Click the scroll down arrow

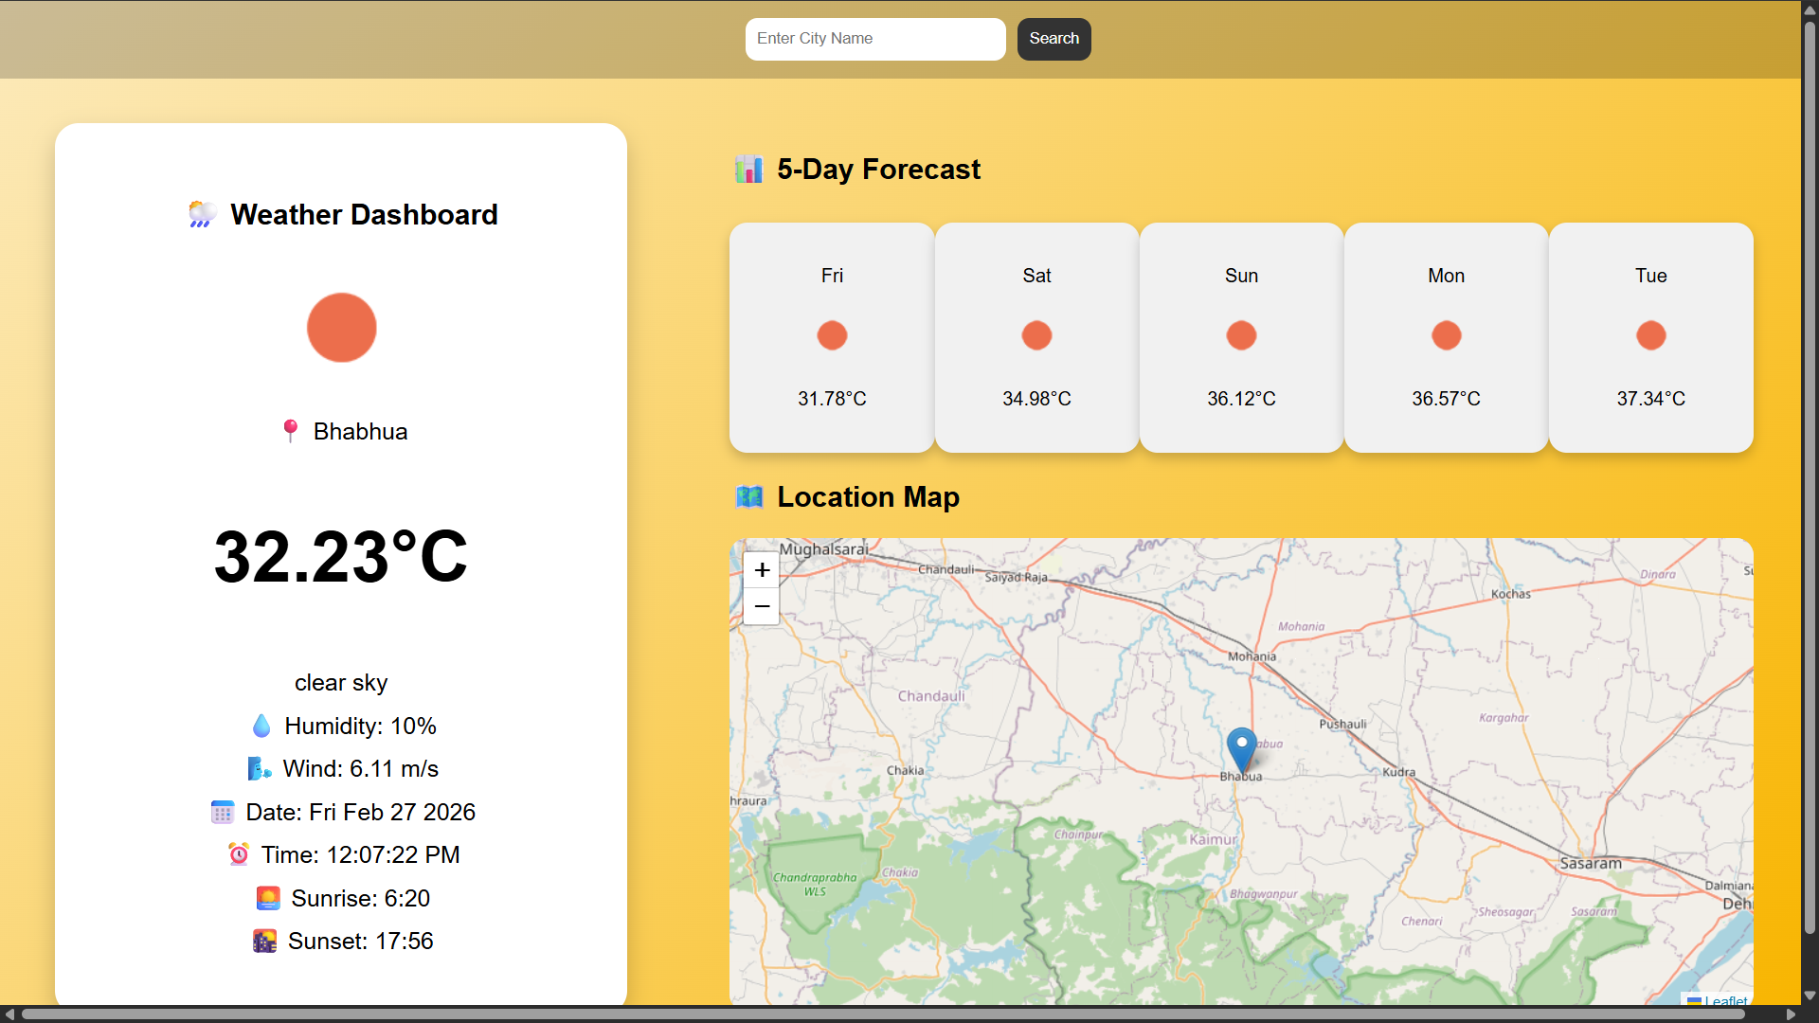point(1810,996)
